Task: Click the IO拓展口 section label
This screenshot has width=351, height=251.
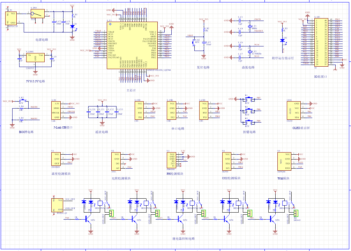Action: (x=321, y=76)
